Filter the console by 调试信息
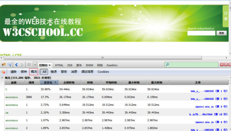The image size is (231, 131). pyautogui.click(x=87, y=72)
